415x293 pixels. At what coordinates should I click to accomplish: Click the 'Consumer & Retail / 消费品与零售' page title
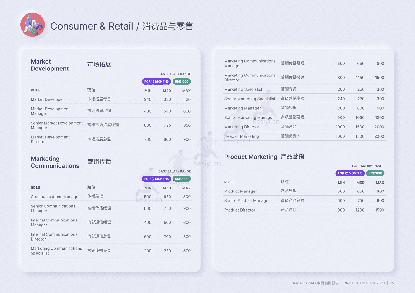(x=122, y=26)
